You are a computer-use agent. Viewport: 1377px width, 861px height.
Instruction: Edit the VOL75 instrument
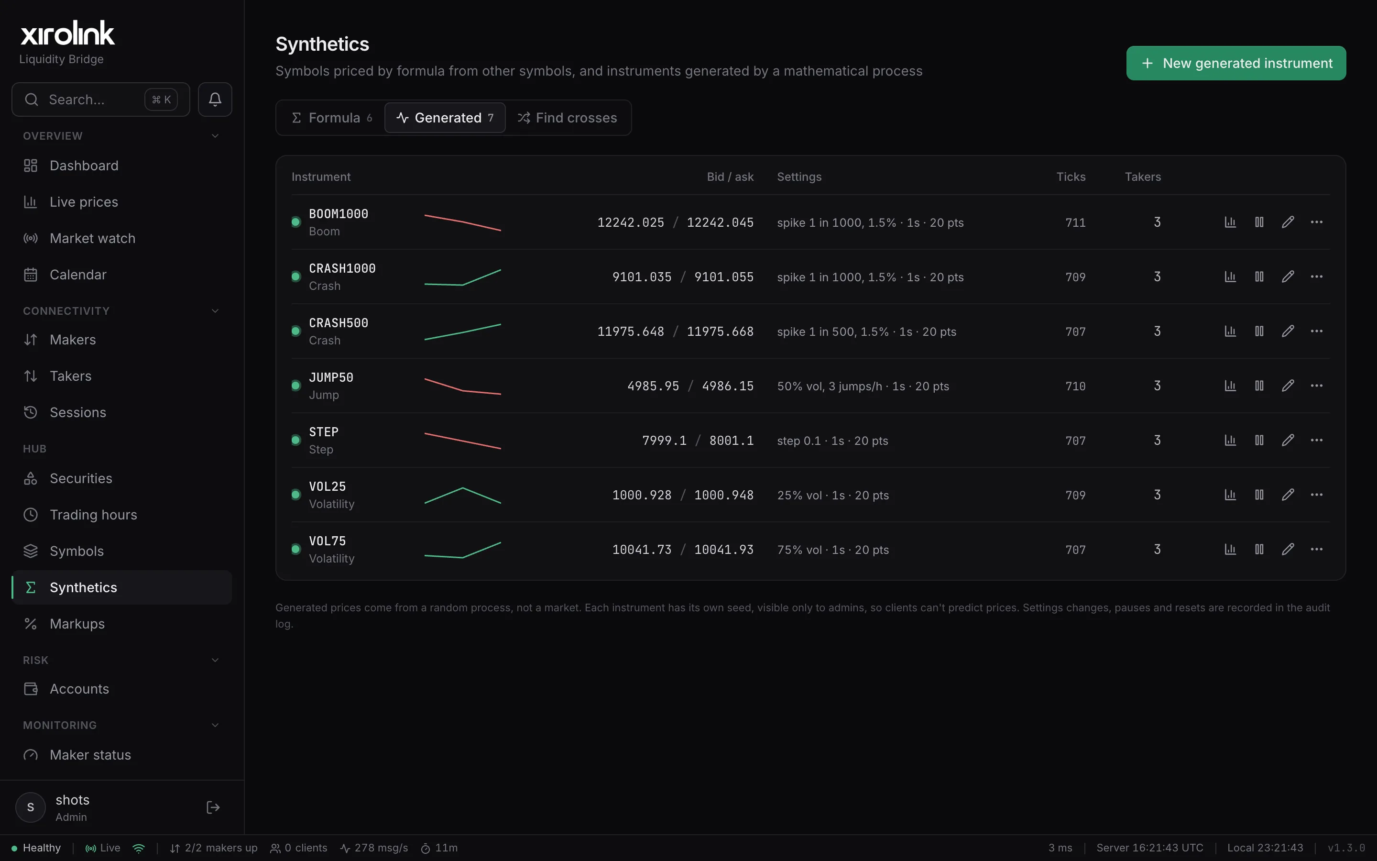tap(1288, 550)
